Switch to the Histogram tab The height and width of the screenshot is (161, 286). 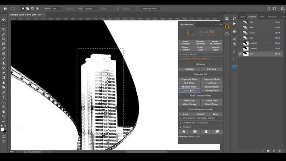[x=272, y=17]
